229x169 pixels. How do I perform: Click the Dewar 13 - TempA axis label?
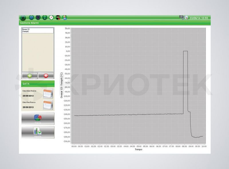click(x=62, y=85)
